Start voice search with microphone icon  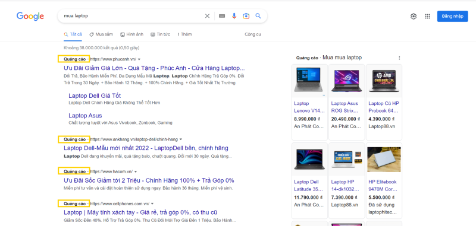(234, 16)
